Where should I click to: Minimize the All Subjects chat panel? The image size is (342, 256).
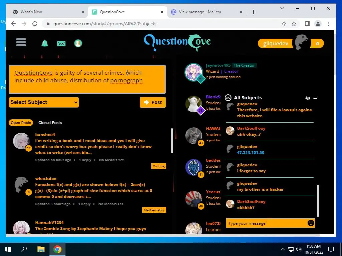click(x=315, y=98)
